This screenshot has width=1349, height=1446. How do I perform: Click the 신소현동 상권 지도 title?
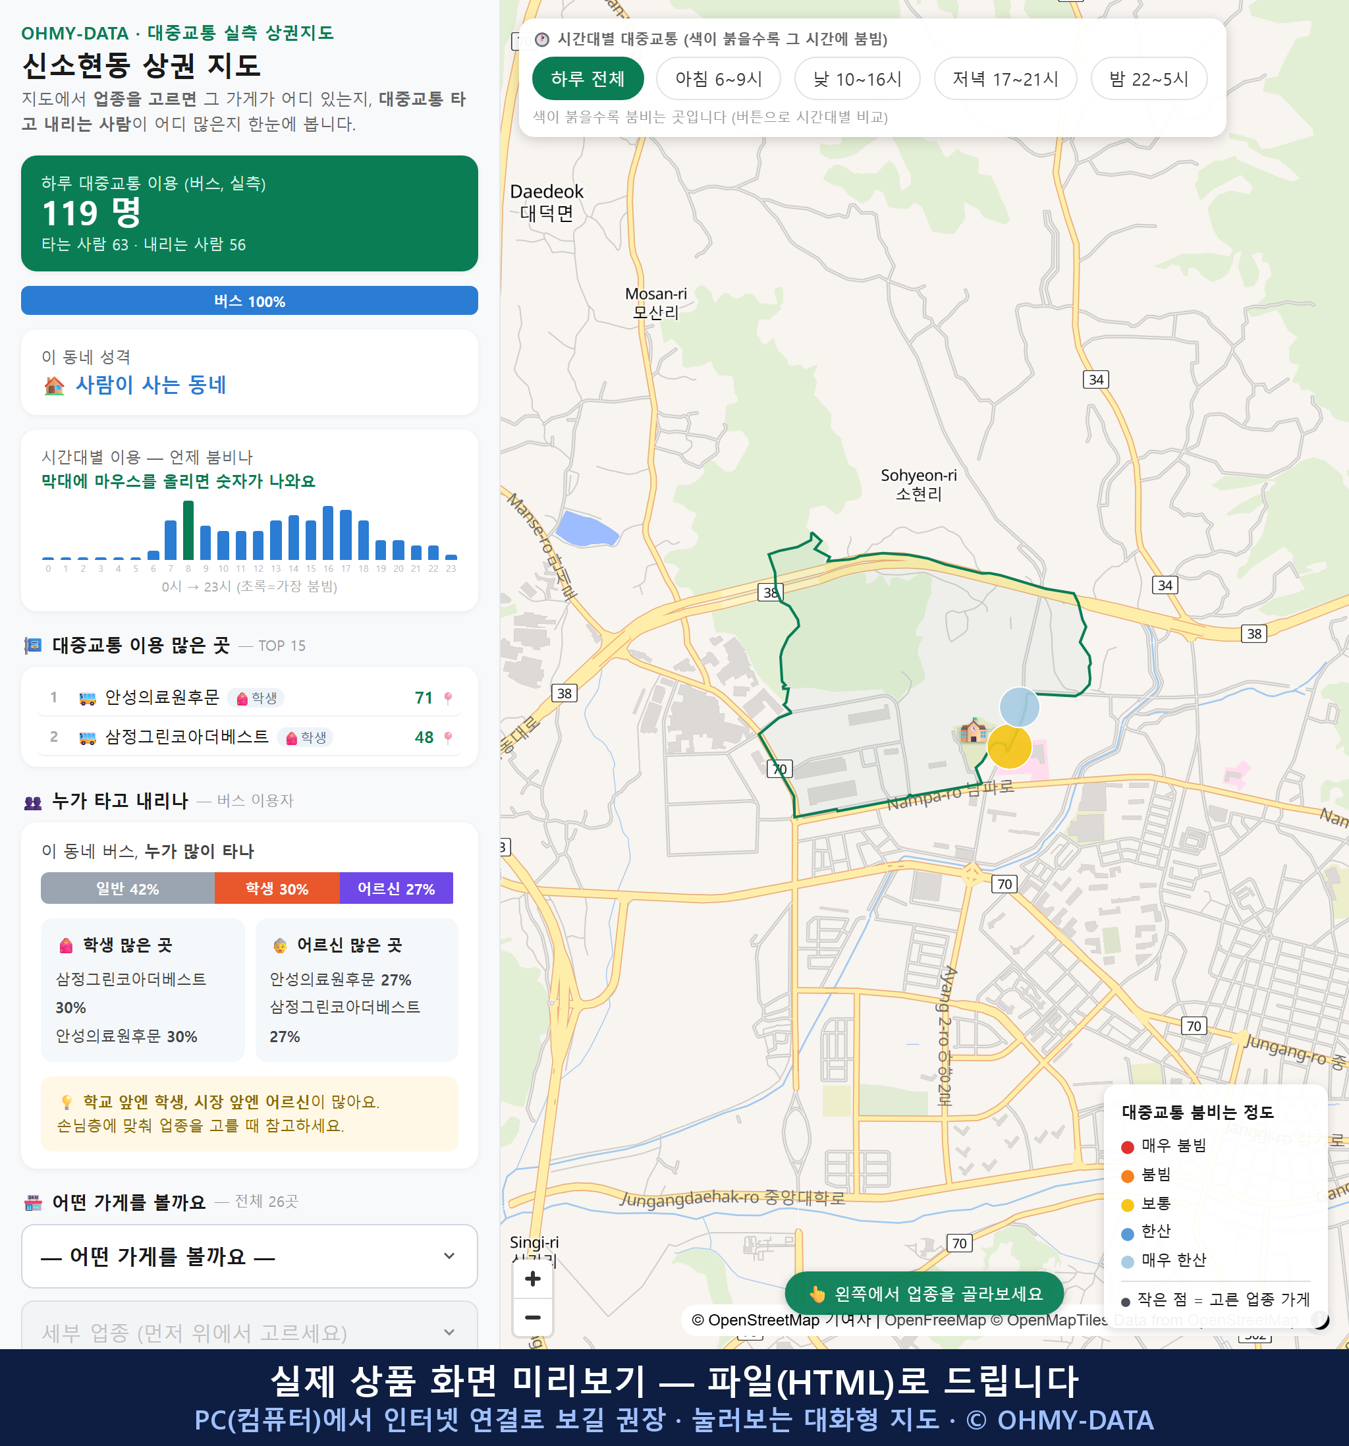(x=141, y=66)
